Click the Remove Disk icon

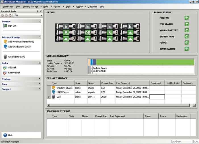[x=5, y=73]
